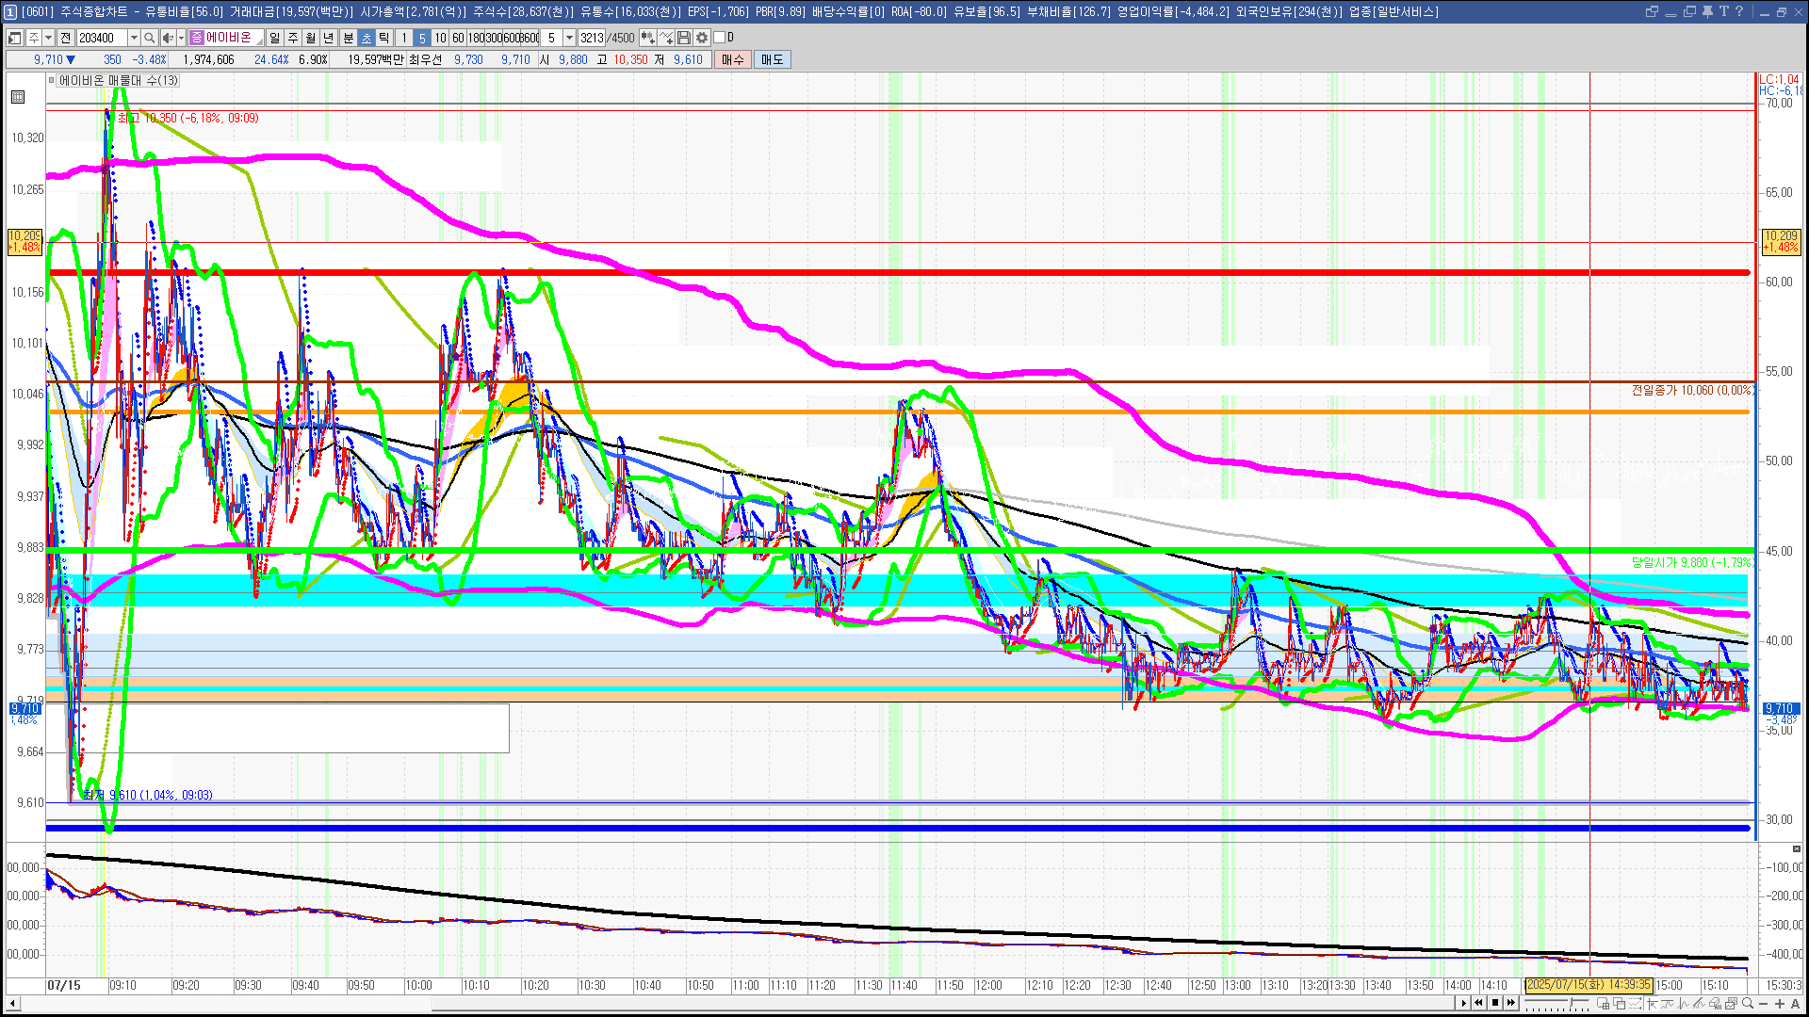Open the stock code 203400 dropdown arrow
This screenshot has width=1809, height=1017.
click(133, 38)
